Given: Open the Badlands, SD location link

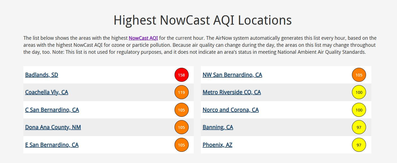Looking at the screenshot, I should click(42, 75).
